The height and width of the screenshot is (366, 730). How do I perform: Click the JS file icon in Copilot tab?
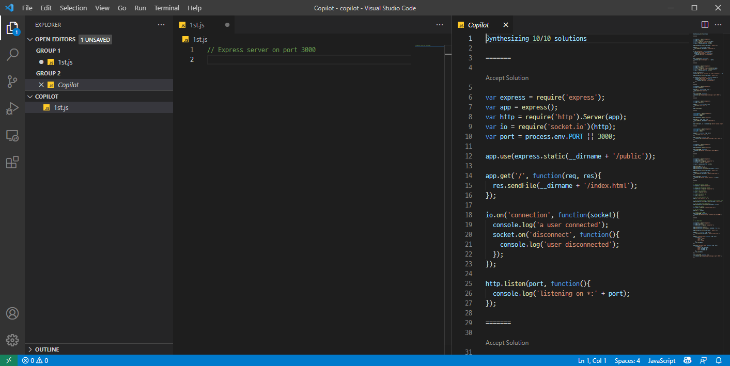461,25
